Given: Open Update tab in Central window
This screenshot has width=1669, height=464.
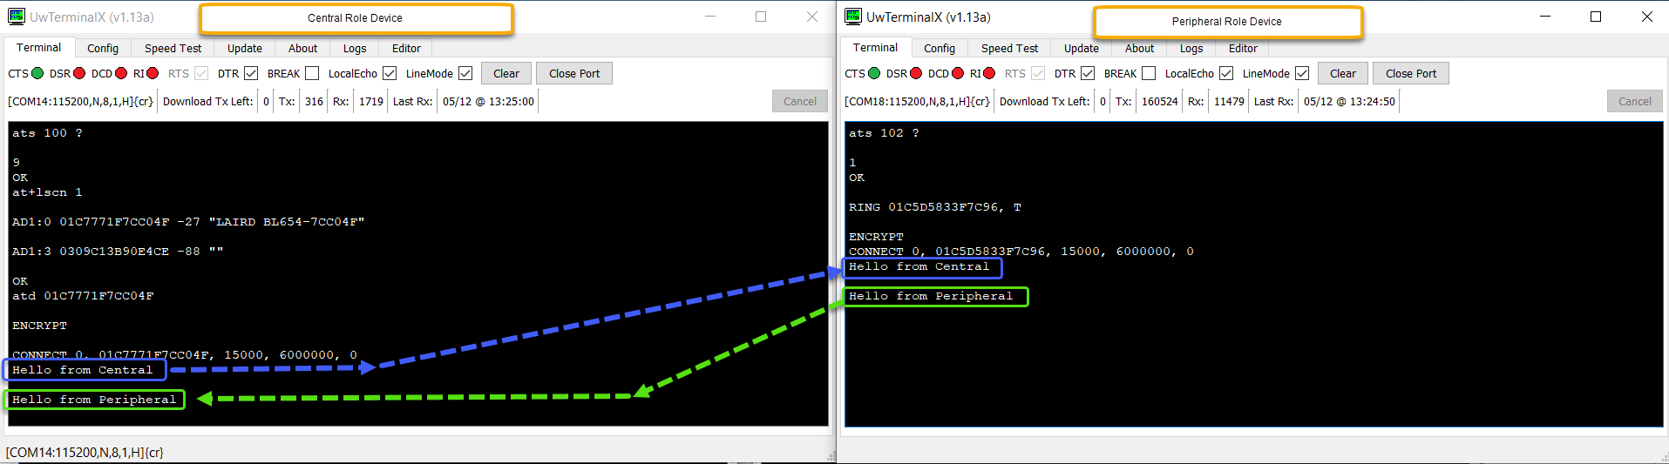Looking at the screenshot, I should (x=245, y=49).
